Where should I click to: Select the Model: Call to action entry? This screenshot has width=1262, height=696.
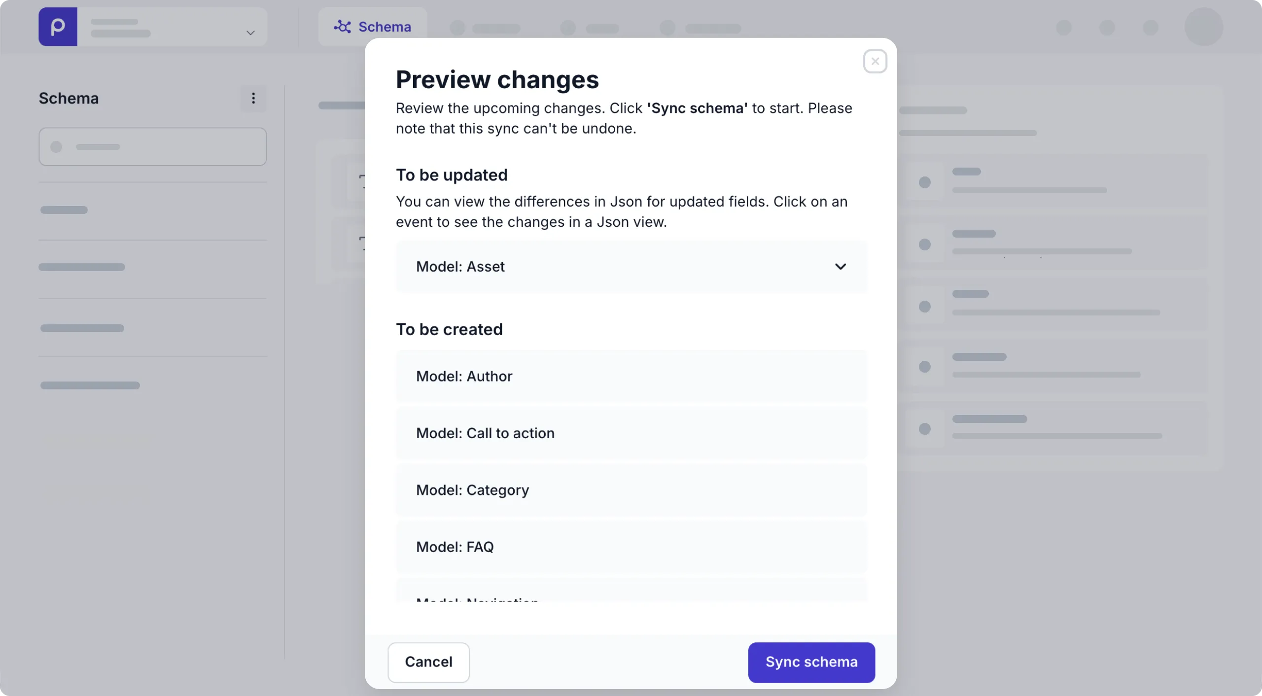pyautogui.click(x=631, y=433)
